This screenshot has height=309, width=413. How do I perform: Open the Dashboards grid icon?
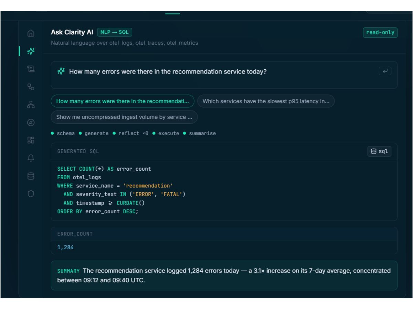[31, 140]
